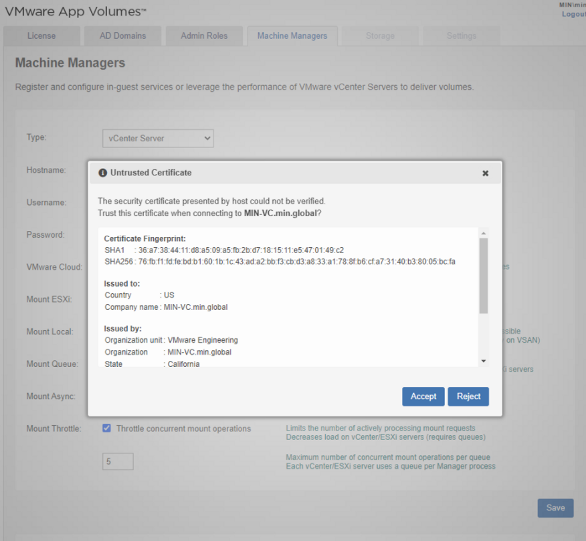
Task: Click bold MIN-VC.min.global hostname in trust prompt
Action: pos(280,214)
